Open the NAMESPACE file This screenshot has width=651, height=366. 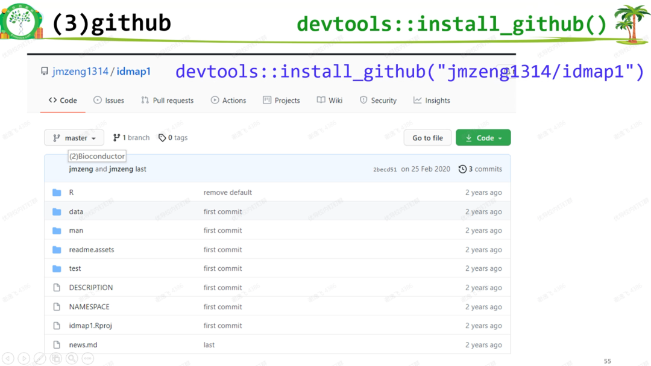point(89,307)
